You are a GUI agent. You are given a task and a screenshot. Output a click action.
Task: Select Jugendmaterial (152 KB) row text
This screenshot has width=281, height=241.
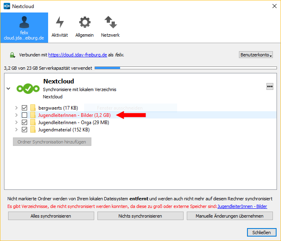click(x=64, y=130)
